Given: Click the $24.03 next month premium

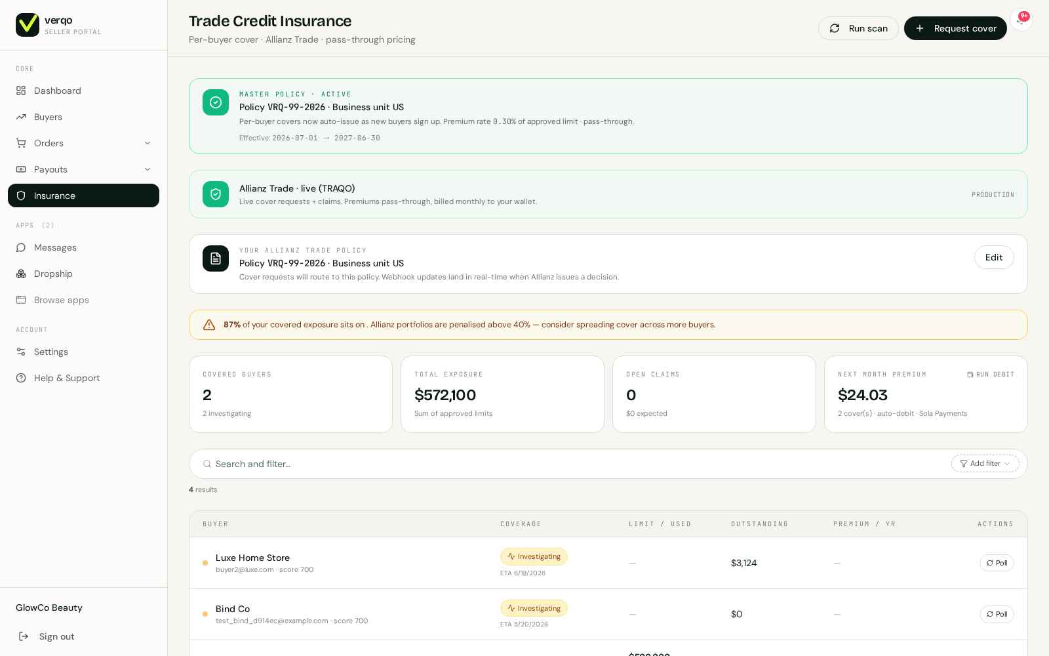Looking at the screenshot, I should [x=863, y=395].
